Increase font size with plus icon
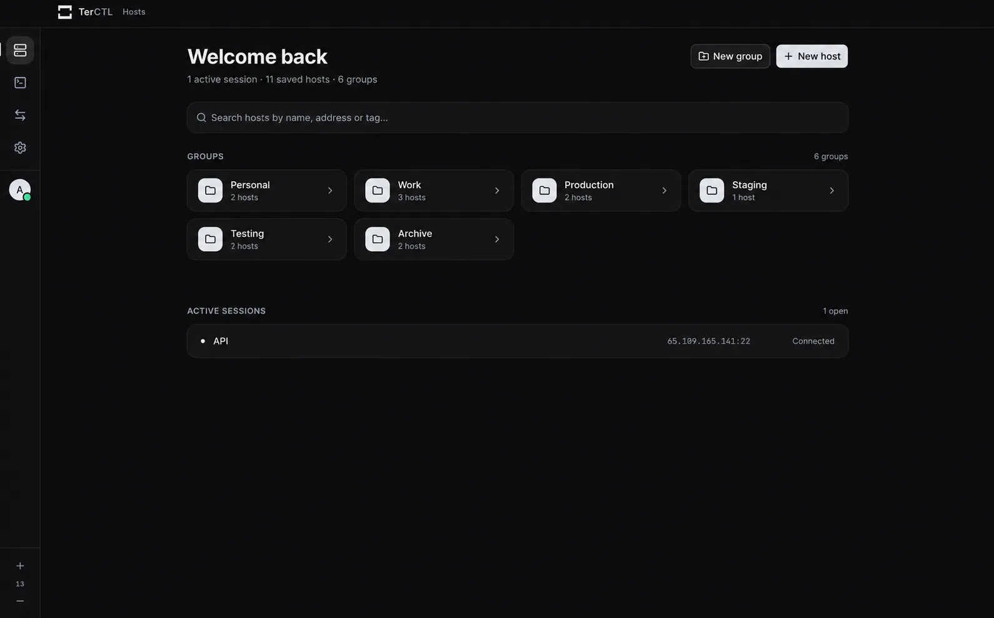 pyautogui.click(x=20, y=566)
